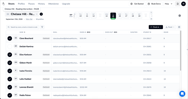Uncheck Clara Bouchard's check-in circle
188x99 pixels.
point(10,39)
